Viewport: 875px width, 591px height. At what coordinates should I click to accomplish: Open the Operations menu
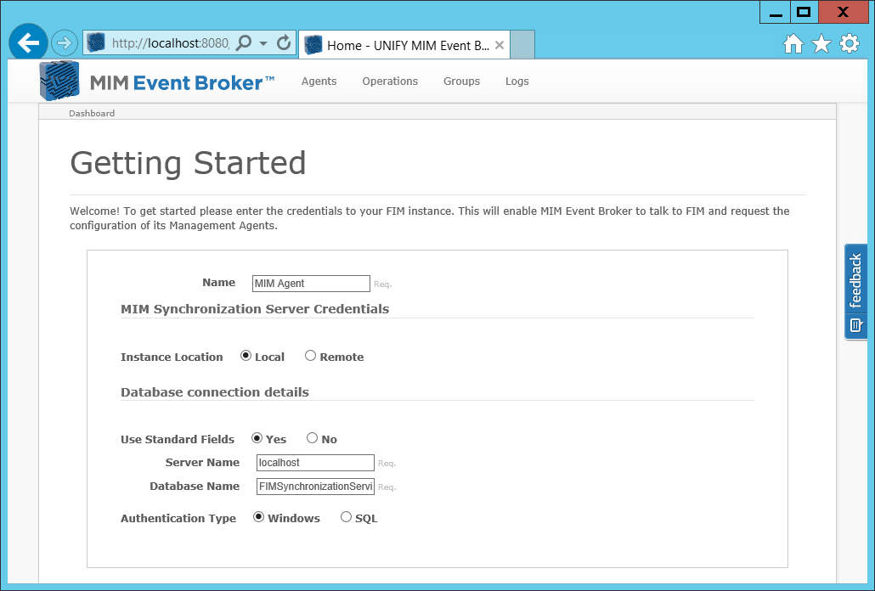tap(390, 81)
